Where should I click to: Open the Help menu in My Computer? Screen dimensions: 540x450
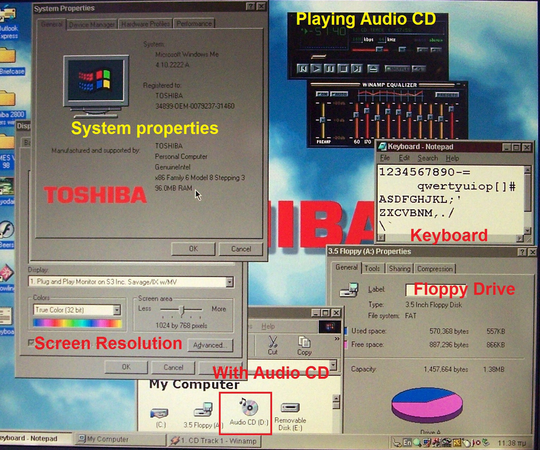point(268,326)
